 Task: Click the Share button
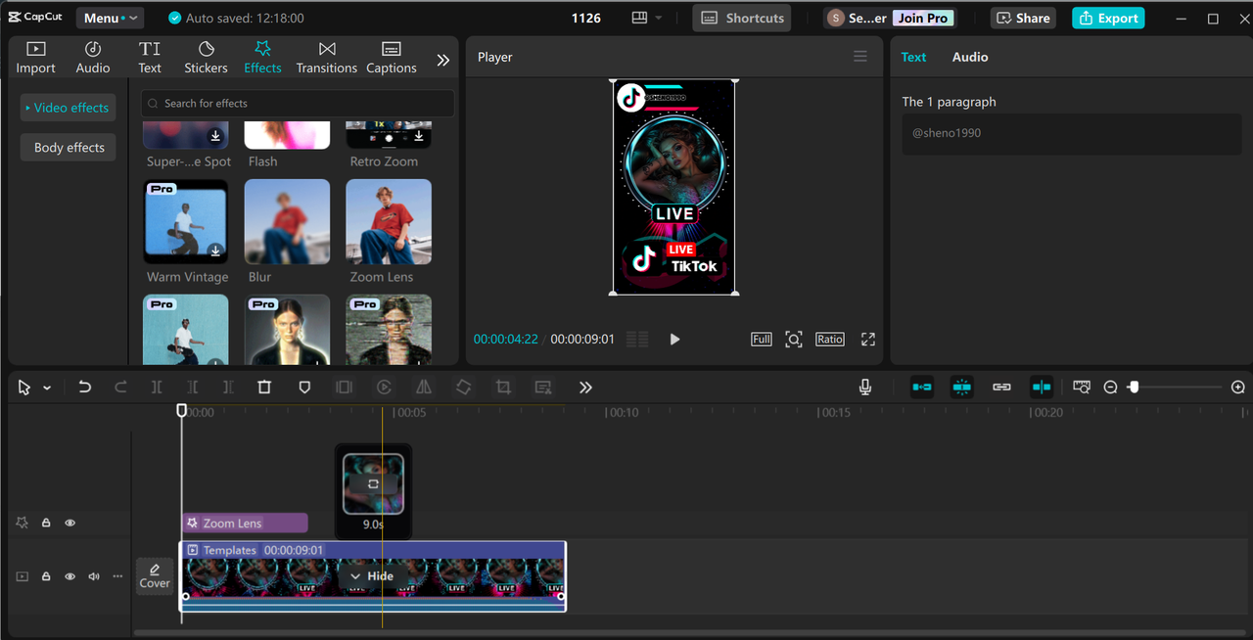click(x=1022, y=18)
